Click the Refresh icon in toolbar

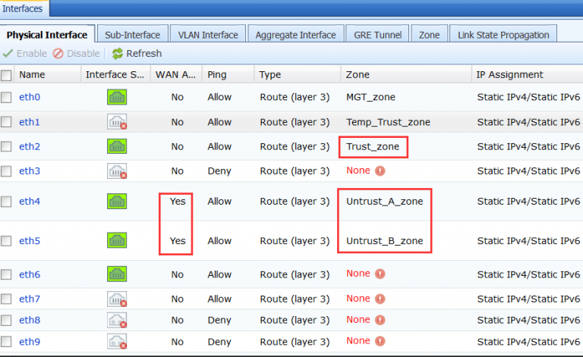pyautogui.click(x=118, y=54)
